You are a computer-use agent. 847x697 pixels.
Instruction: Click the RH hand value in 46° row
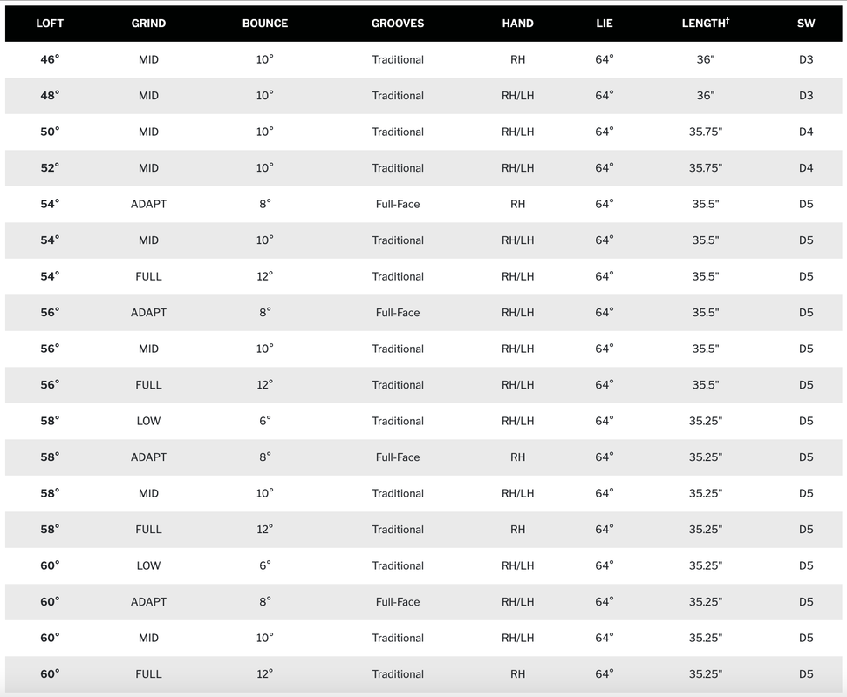(x=517, y=59)
